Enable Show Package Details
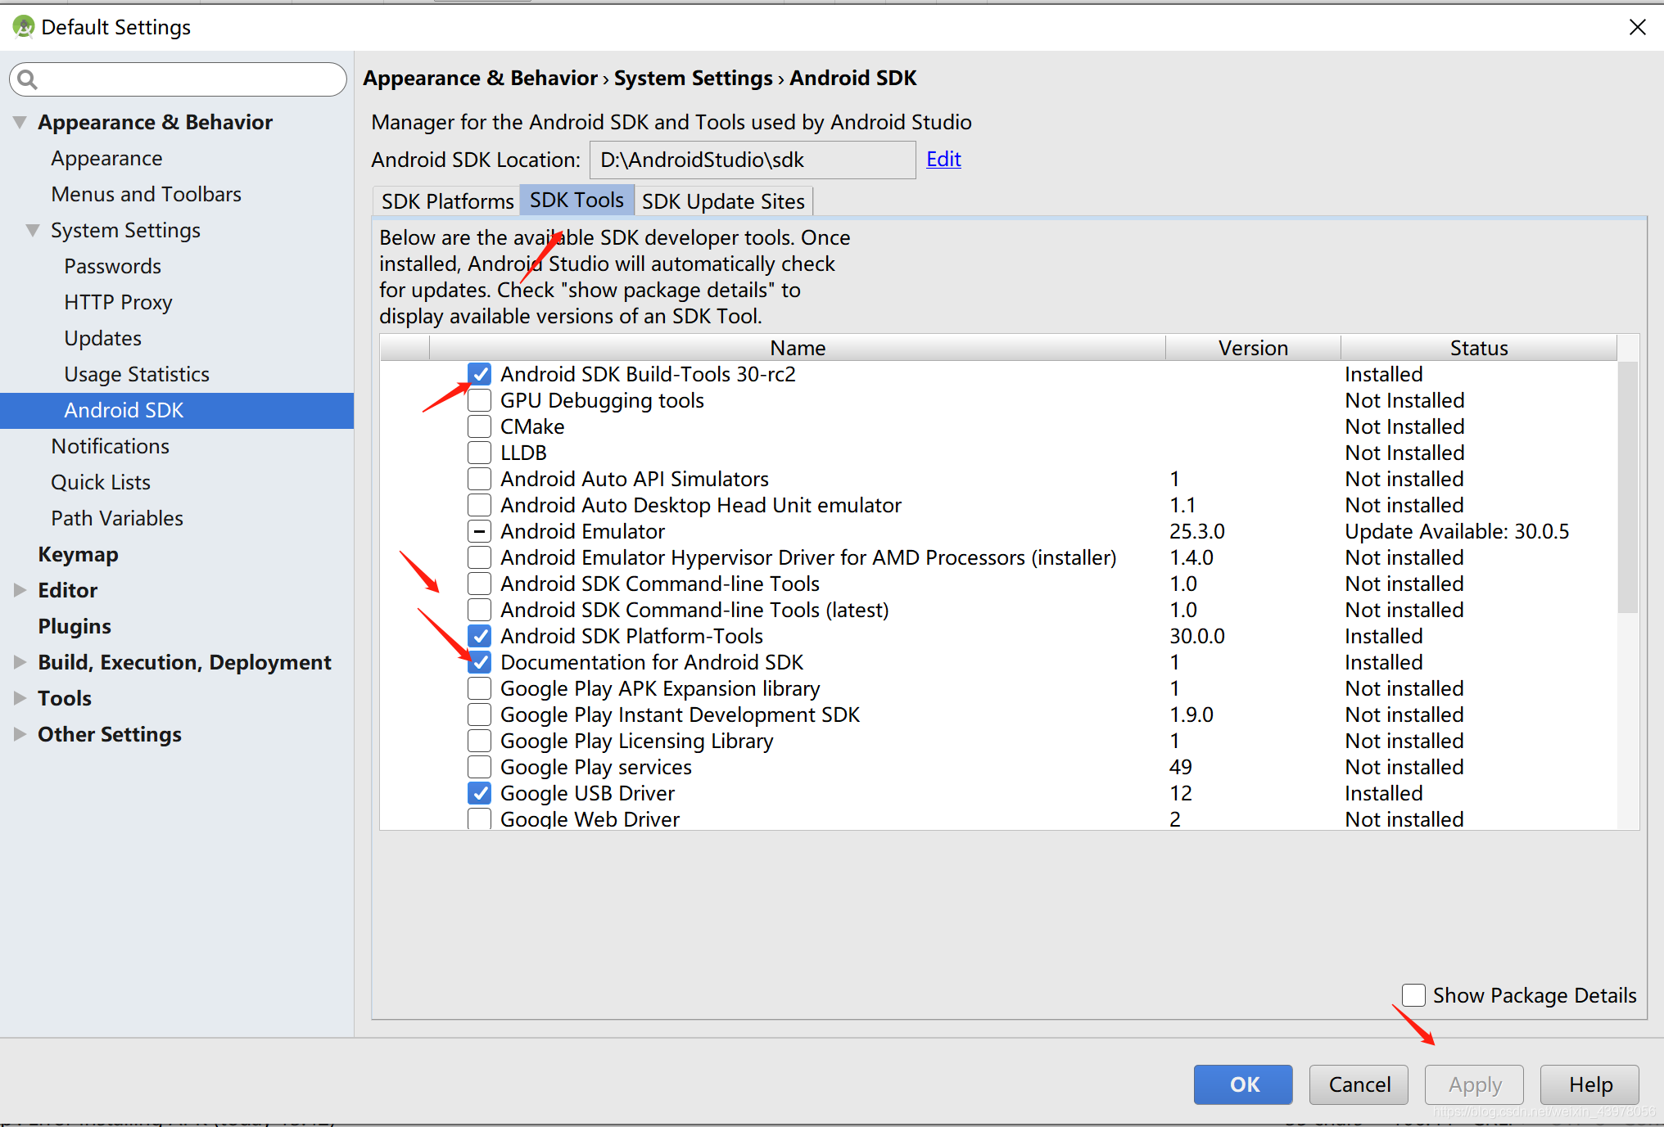 pyautogui.click(x=1413, y=994)
